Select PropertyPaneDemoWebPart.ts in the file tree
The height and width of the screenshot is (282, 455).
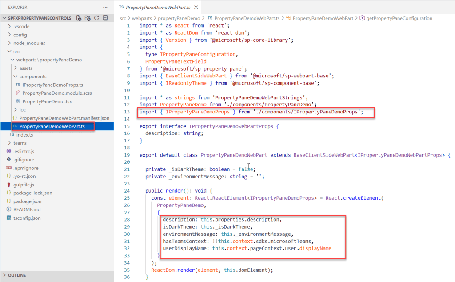tap(52, 126)
